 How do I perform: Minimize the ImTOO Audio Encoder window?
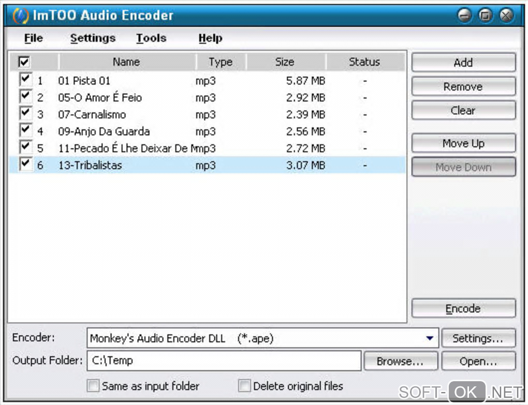click(465, 16)
